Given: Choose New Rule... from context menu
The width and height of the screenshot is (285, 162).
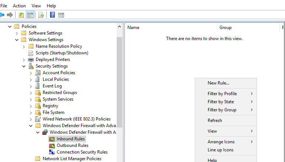Looking at the screenshot, I should click(226, 83).
